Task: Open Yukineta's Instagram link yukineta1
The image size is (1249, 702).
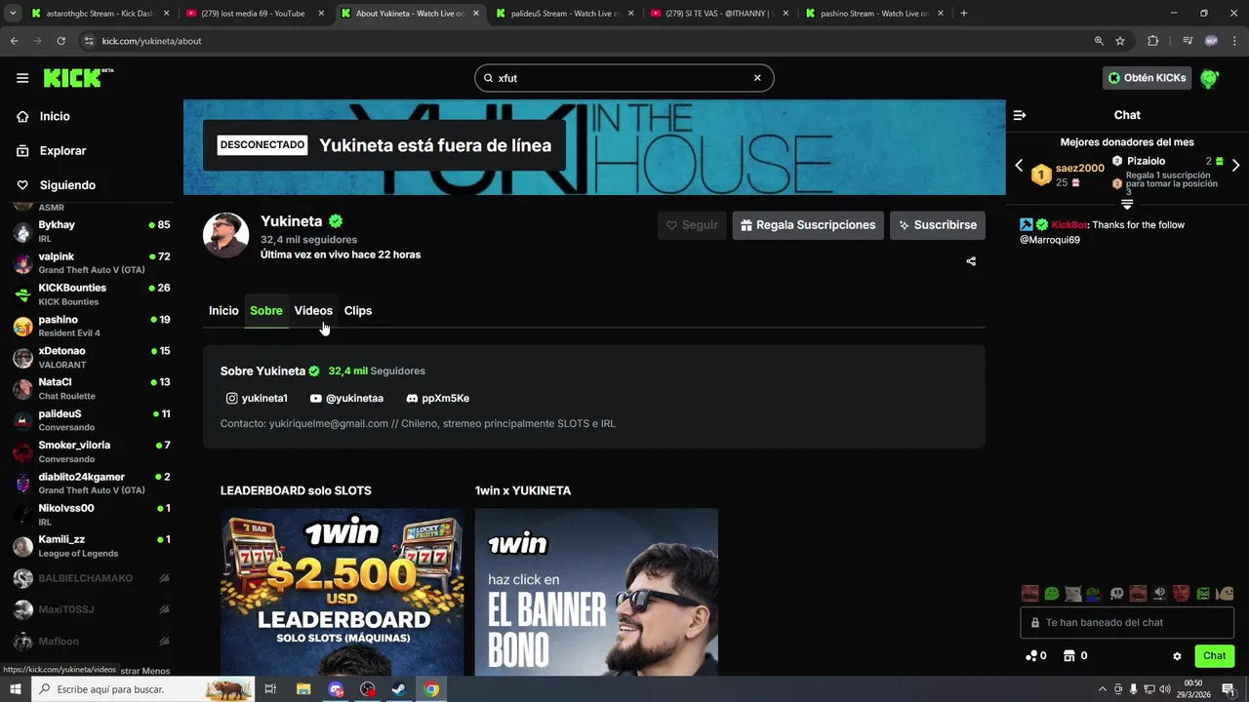Action: [257, 398]
